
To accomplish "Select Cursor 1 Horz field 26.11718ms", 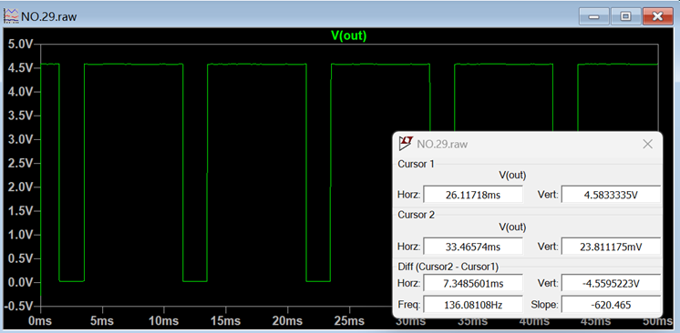I will [473, 195].
